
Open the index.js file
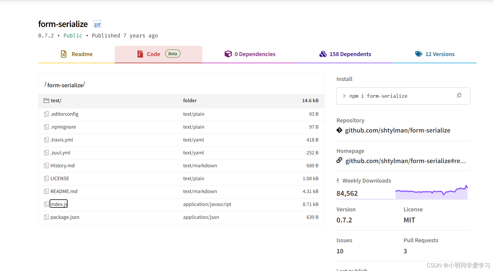(59, 204)
